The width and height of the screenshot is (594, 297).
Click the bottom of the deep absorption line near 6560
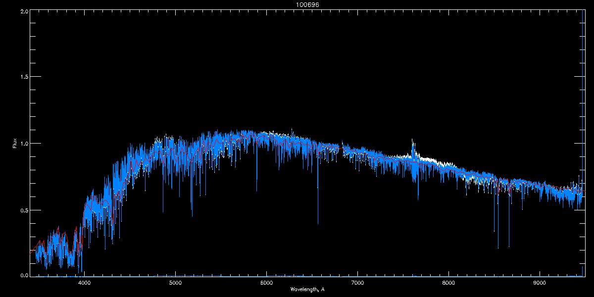click(x=318, y=224)
